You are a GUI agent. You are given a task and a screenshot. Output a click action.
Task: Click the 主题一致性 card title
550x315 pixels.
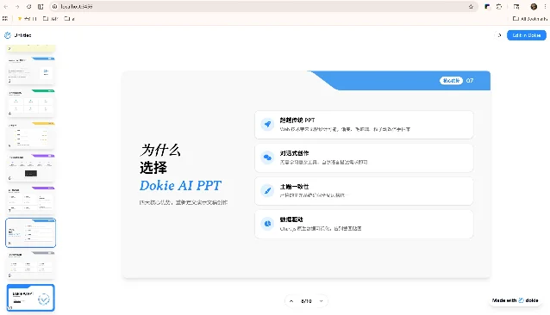[x=294, y=187]
